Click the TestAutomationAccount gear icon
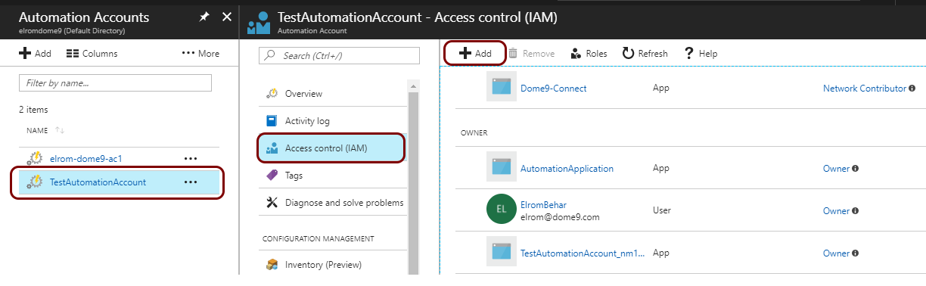The image size is (926, 286). pyautogui.click(x=34, y=182)
